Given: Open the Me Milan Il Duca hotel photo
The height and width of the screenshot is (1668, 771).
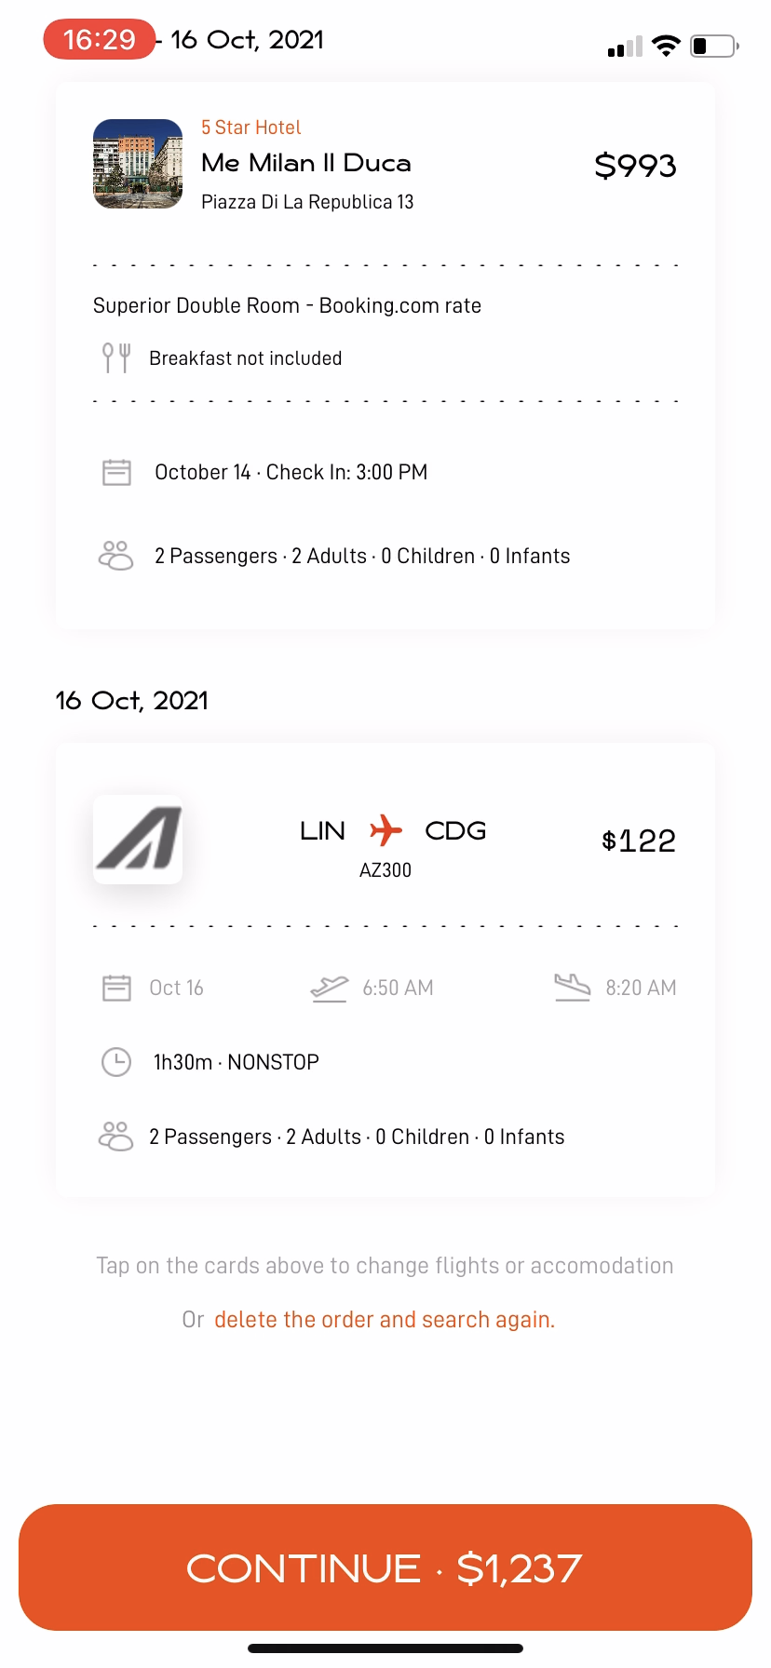Looking at the screenshot, I should coord(138,164).
